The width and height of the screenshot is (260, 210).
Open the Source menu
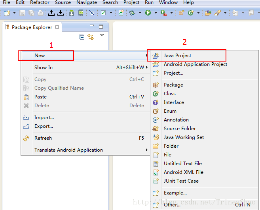click(x=63, y=2)
